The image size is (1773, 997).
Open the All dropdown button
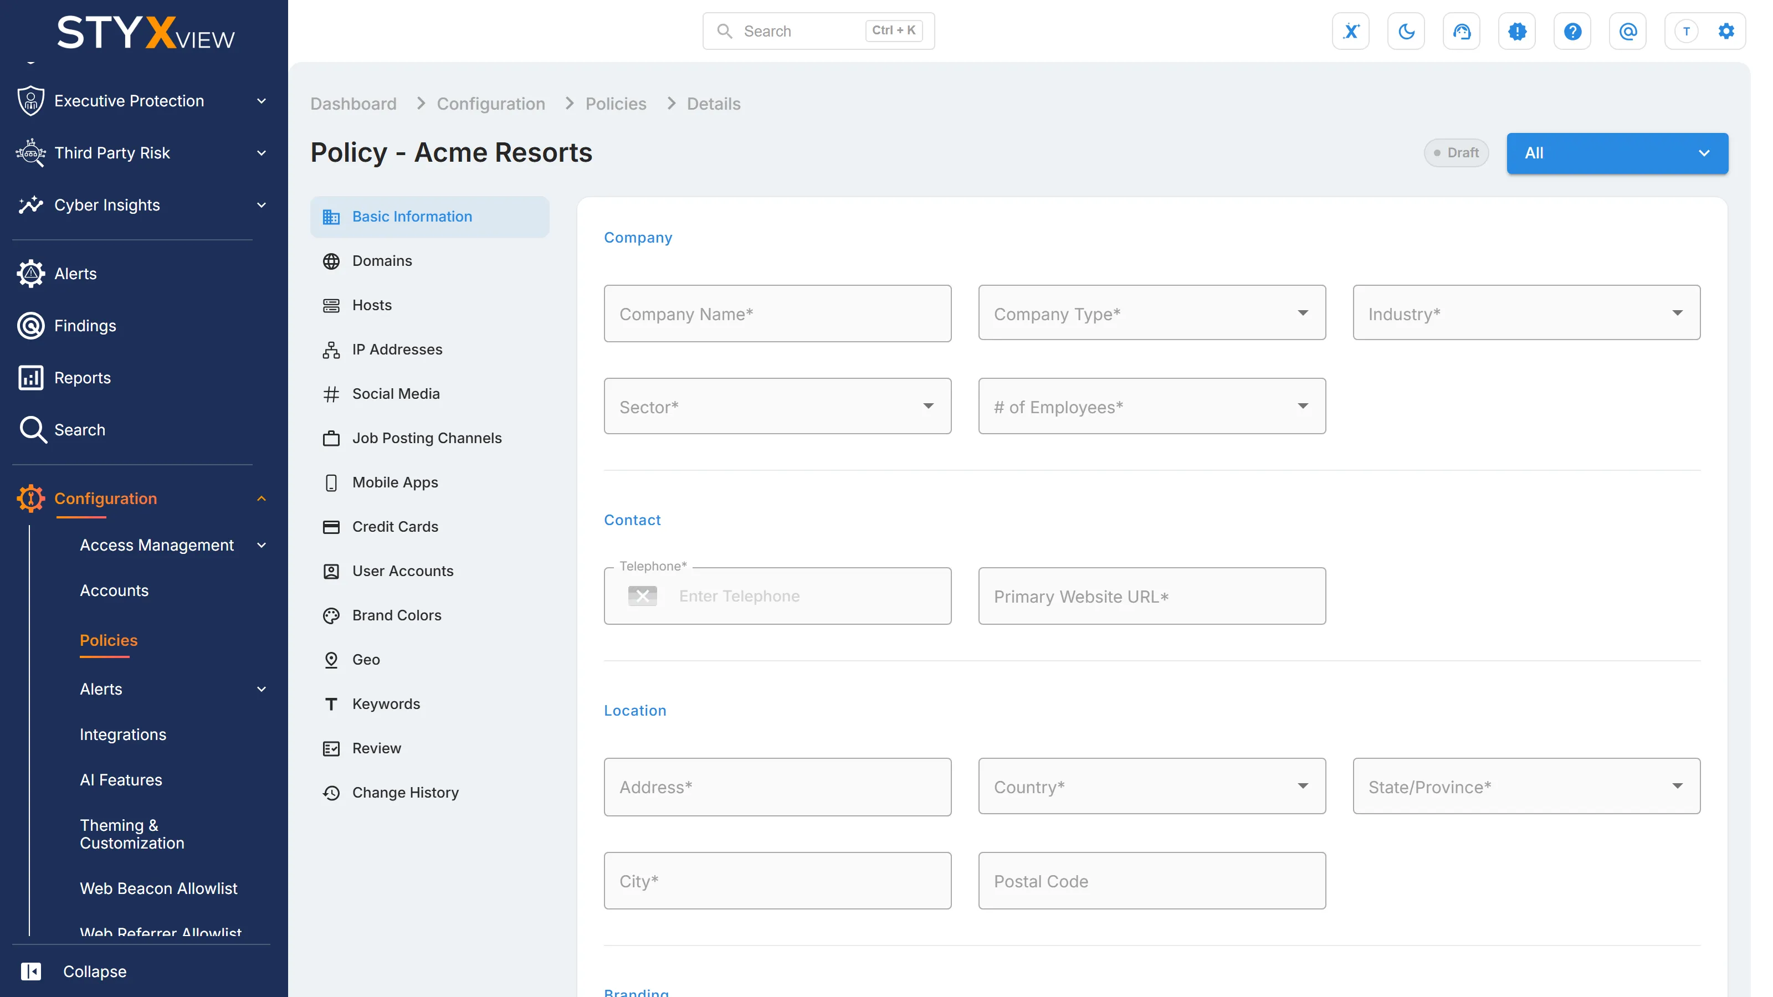1617,153
